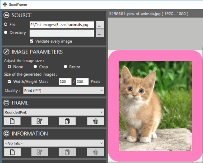Click the max width field showing 300
Screen dimensions: 203x163
[65, 81]
